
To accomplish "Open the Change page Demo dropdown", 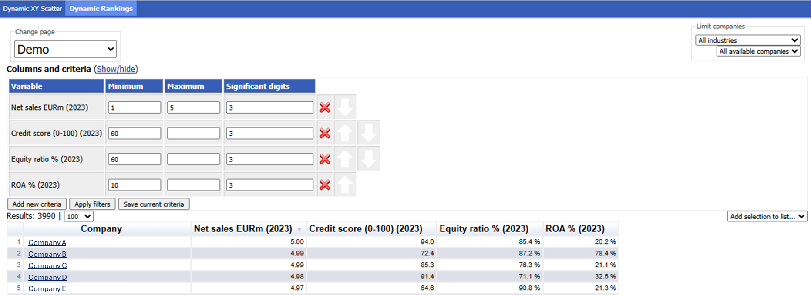I will (x=66, y=49).
